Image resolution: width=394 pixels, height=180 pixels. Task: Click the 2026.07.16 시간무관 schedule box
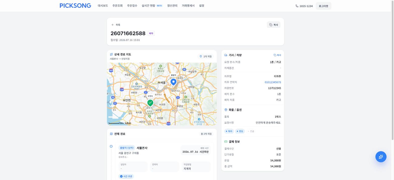click(x=195, y=150)
